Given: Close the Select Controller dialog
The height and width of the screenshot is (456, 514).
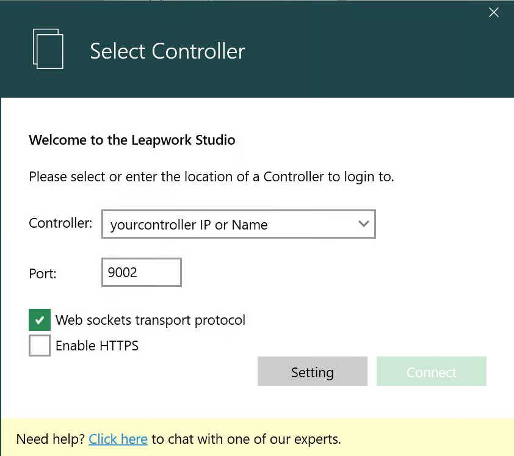Looking at the screenshot, I should click(493, 12).
